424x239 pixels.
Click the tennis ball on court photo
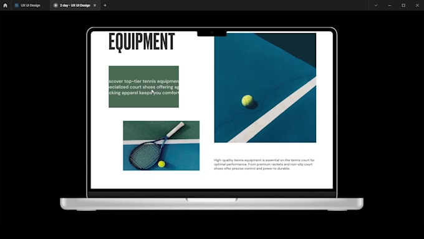[265, 88]
